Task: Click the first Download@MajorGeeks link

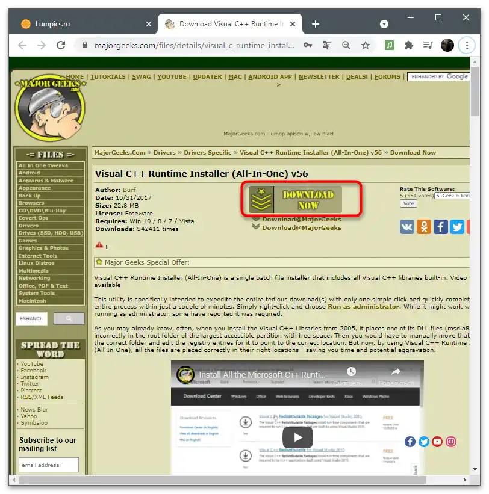Action: tap(301, 219)
